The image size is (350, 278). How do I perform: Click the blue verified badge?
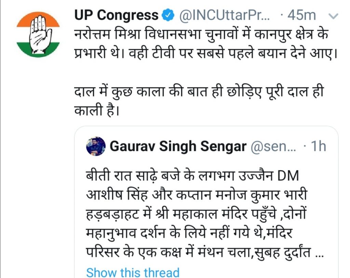pyautogui.click(x=167, y=15)
